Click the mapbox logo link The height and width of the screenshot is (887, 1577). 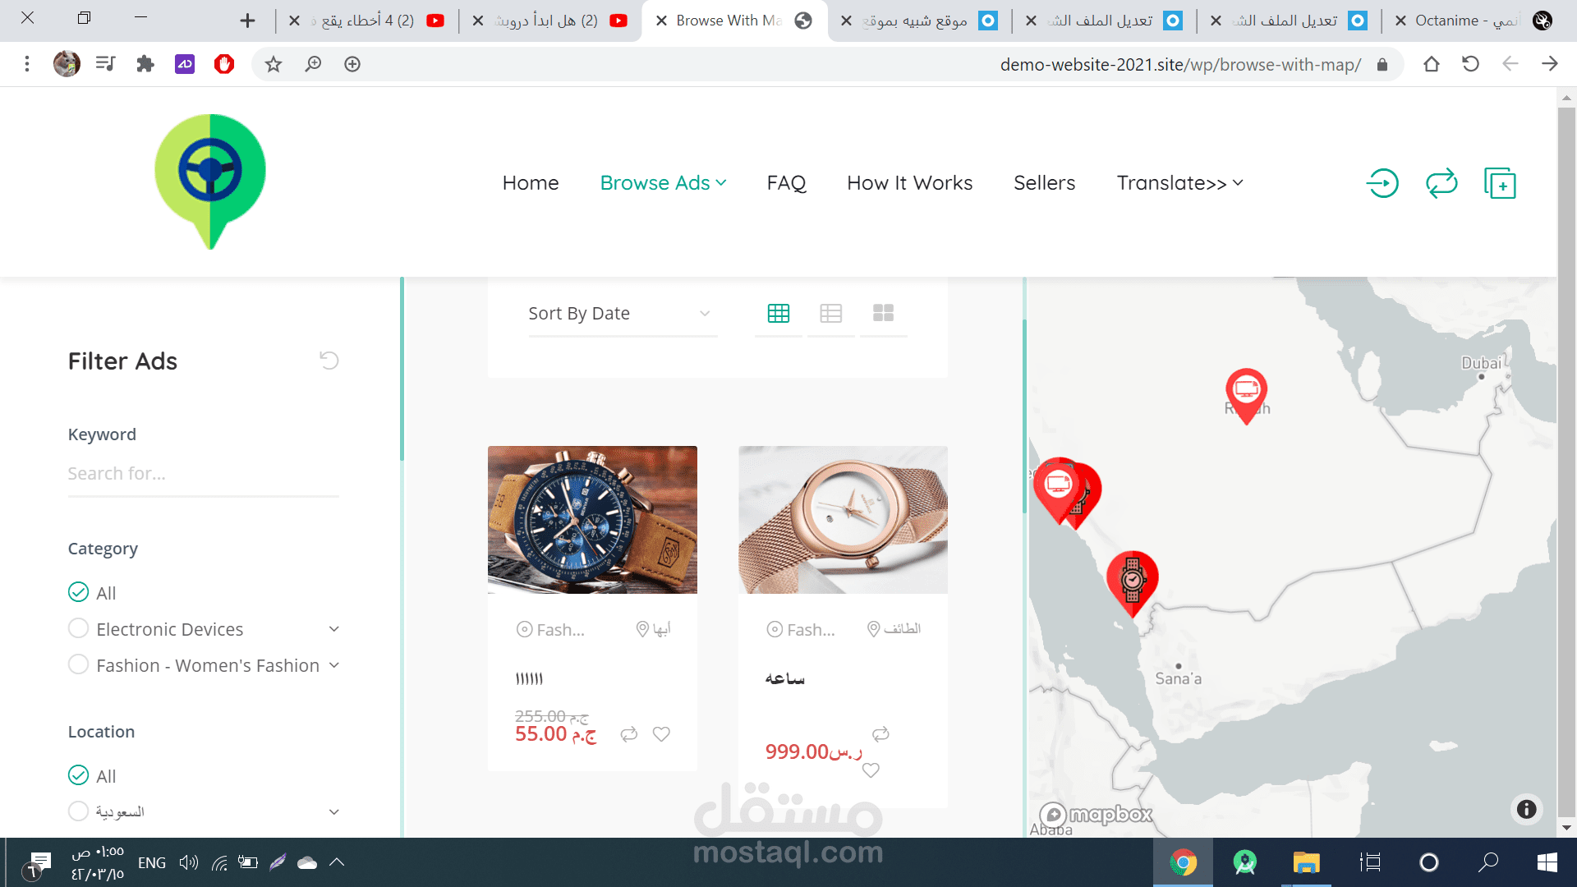[1096, 815]
